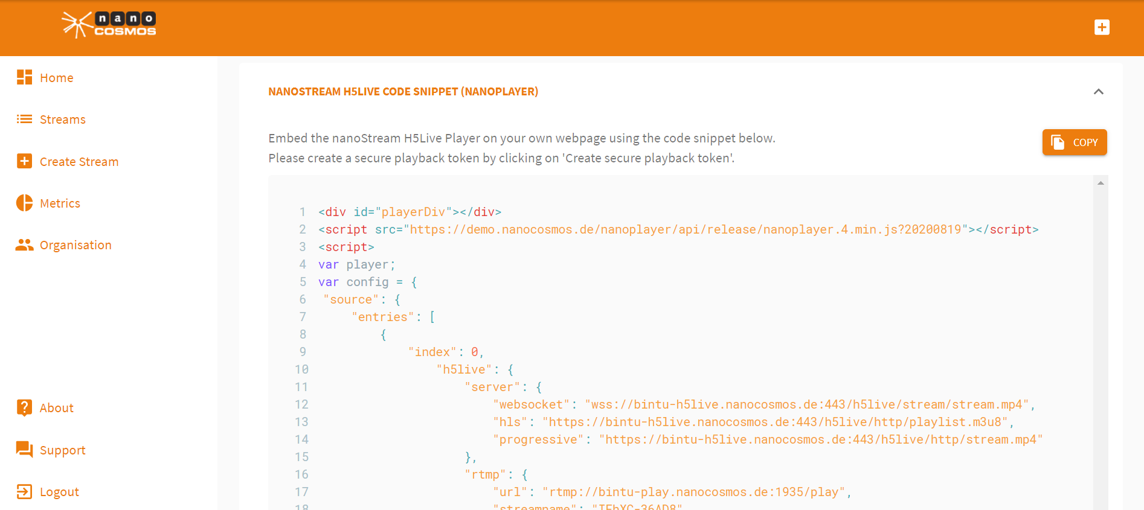Open the Metrics section
This screenshot has width=1144, height=510.
click(60, 203)
